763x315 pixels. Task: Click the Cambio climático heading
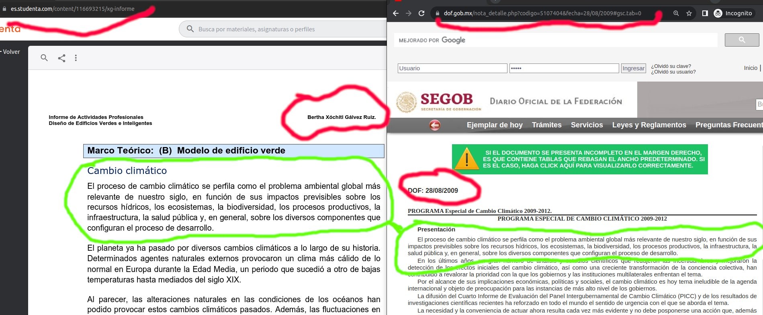click(x=127, y=170)
